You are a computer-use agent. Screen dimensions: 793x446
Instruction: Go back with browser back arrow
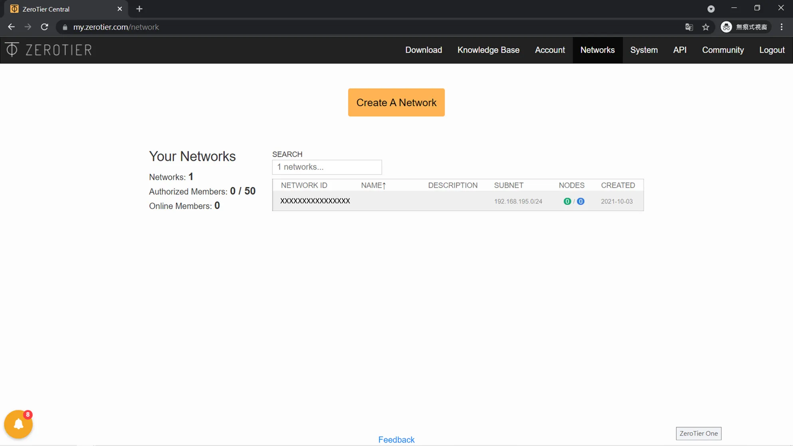click(x=11, y=27)
